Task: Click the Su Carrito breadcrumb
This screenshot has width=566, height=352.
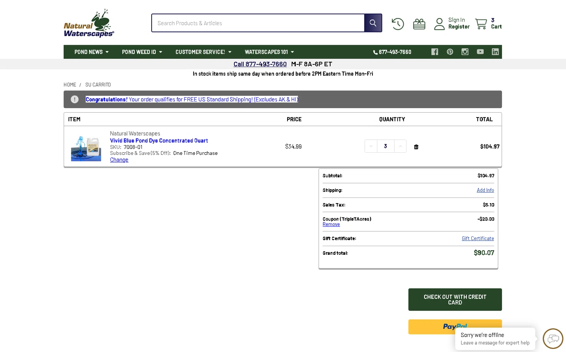Action: [98, 85]
